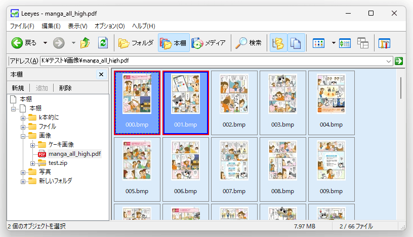Click the 削除 button
The width and height of the screenshot is (413, 237).
click(65, 88)
